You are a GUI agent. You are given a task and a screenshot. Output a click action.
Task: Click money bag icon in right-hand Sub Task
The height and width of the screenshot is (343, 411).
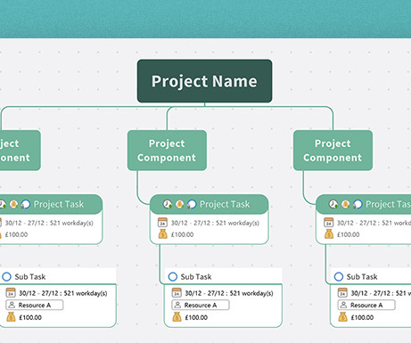point(342,317)
